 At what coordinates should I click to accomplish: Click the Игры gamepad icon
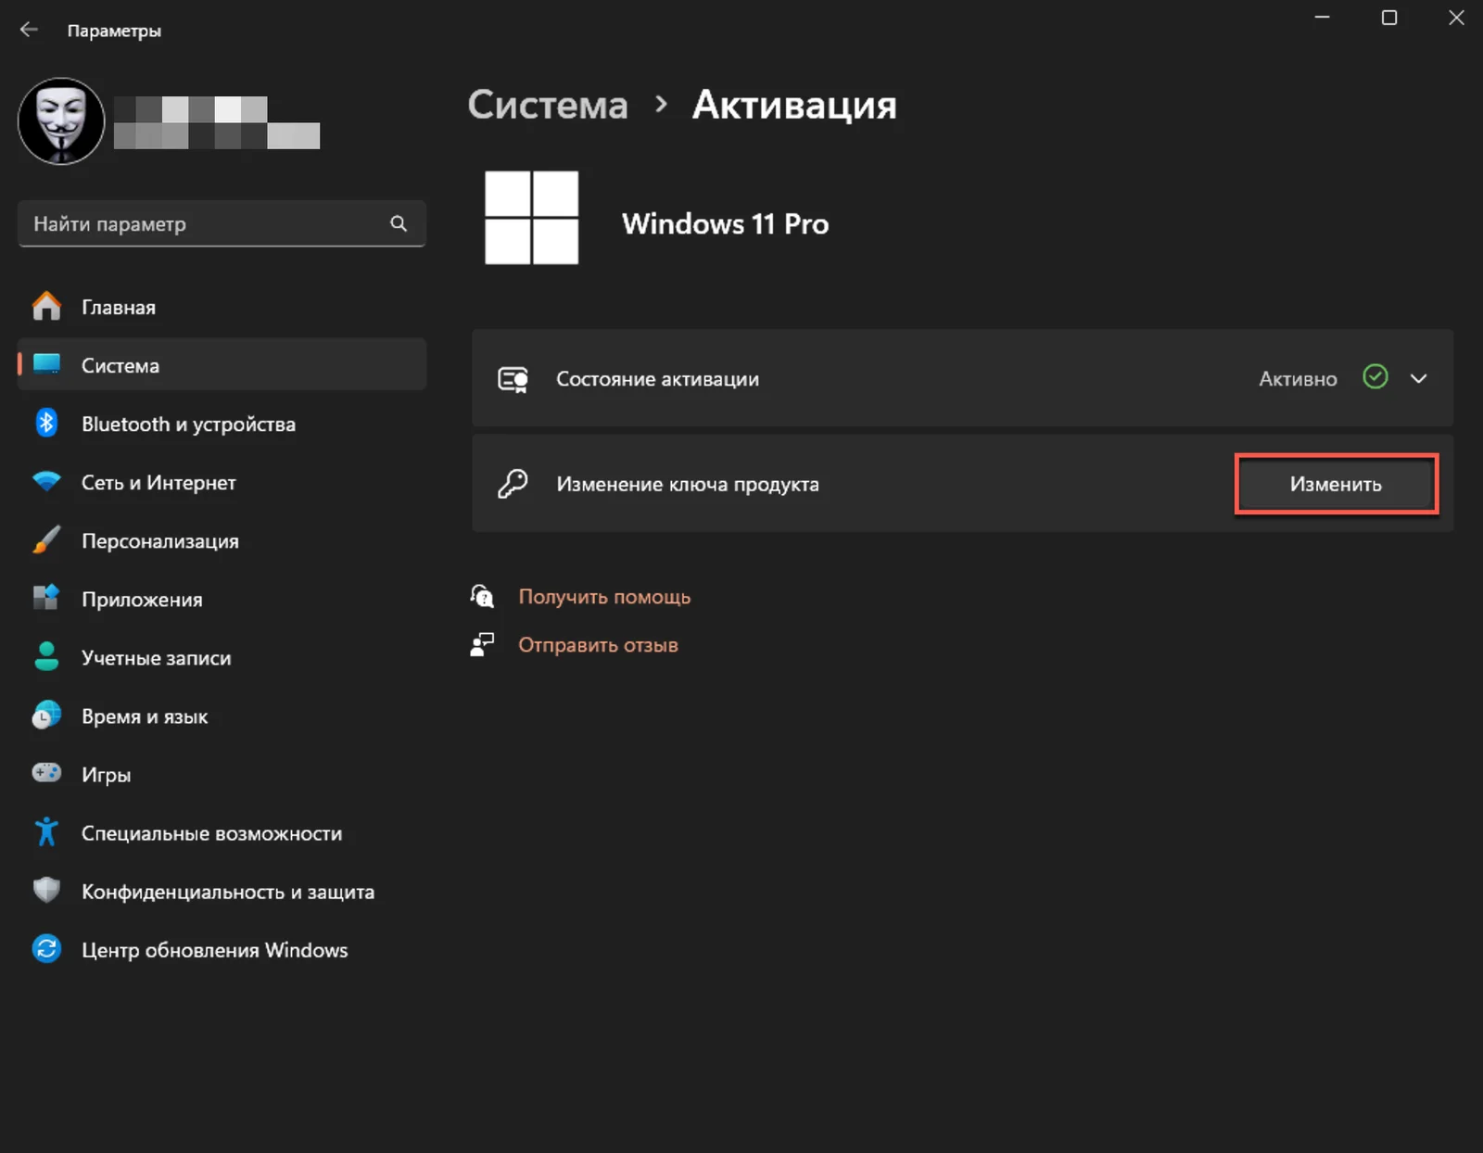coord(46,773)
